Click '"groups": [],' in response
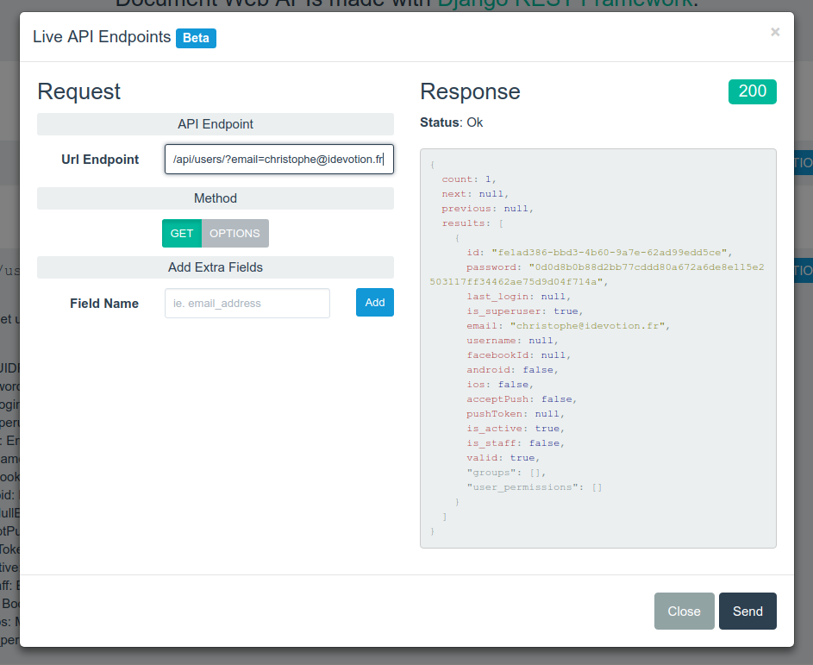The width and height of the screenshot is (813, 665). coord(506,472)
